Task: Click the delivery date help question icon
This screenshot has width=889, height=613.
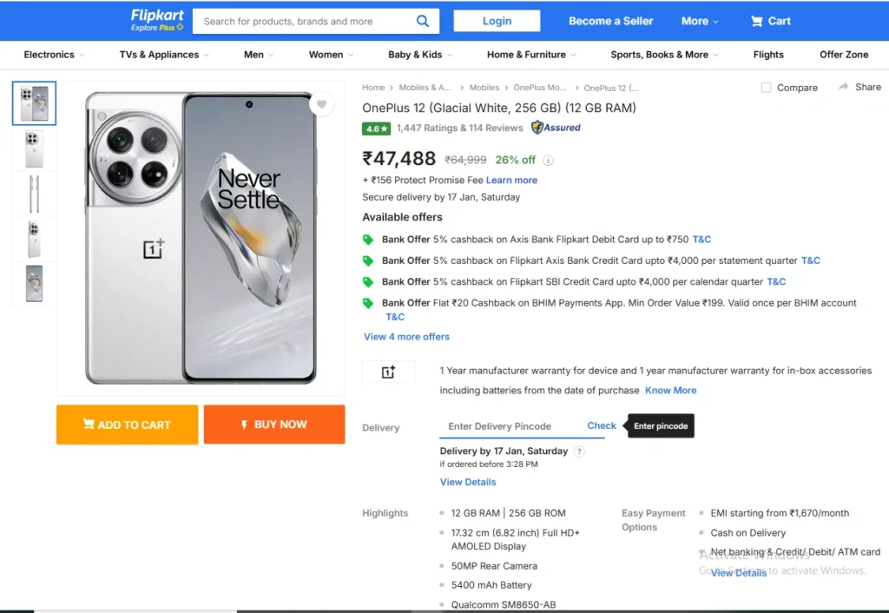Action: (579, 452)
